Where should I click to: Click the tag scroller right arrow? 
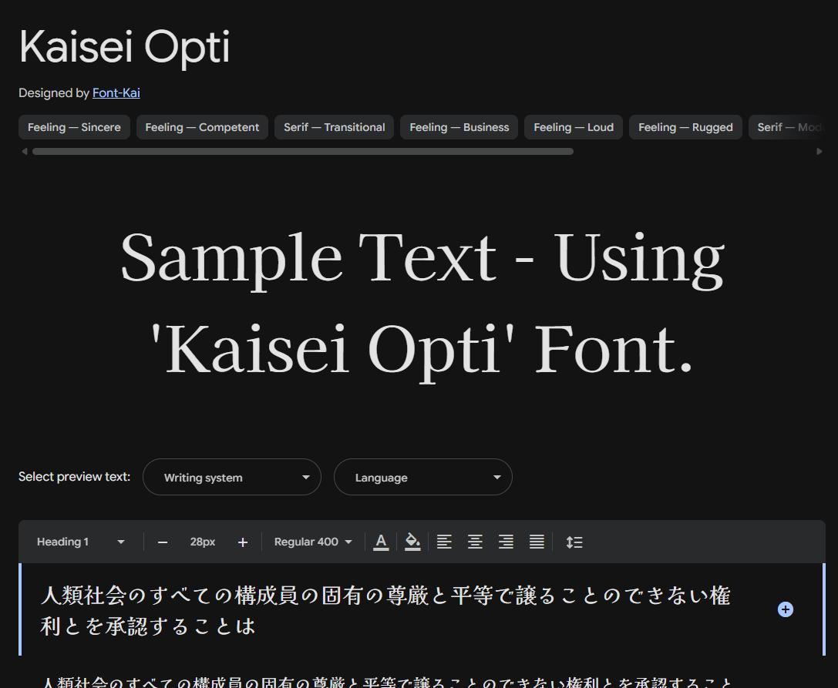pyautogui.click(x=819, y=151)
